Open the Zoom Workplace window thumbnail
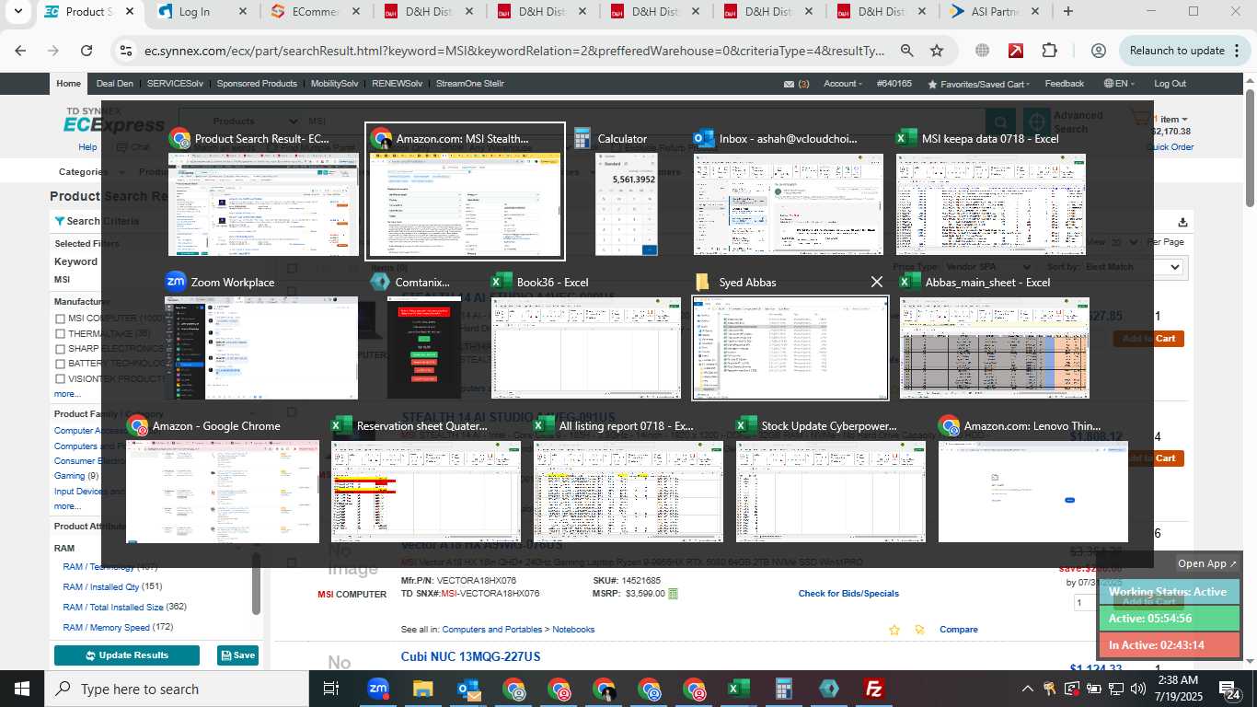The width and height of the screenshot is (1257, 707). [261, 347]
